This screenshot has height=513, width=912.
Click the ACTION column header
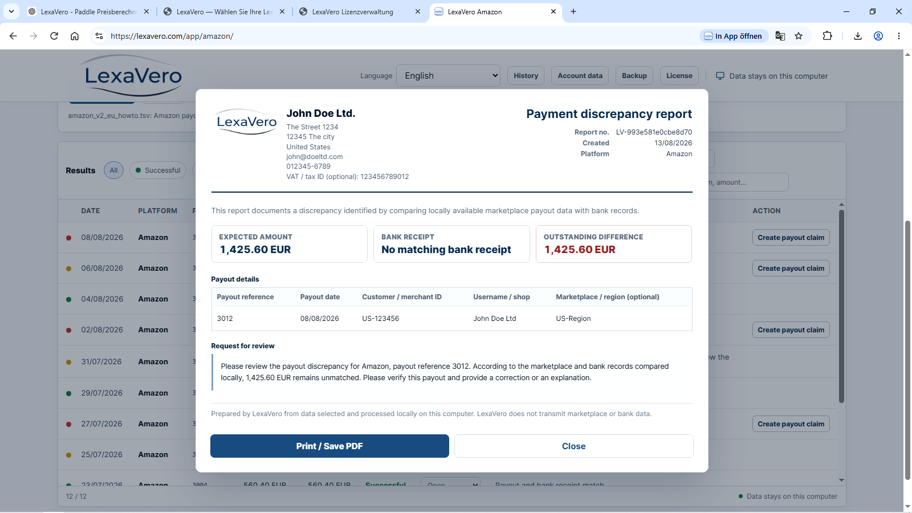pyautogui.click(x=766, y=211)
